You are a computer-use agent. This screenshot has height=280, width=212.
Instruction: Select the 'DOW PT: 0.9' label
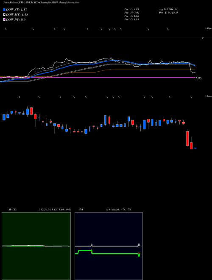[16, 20]
